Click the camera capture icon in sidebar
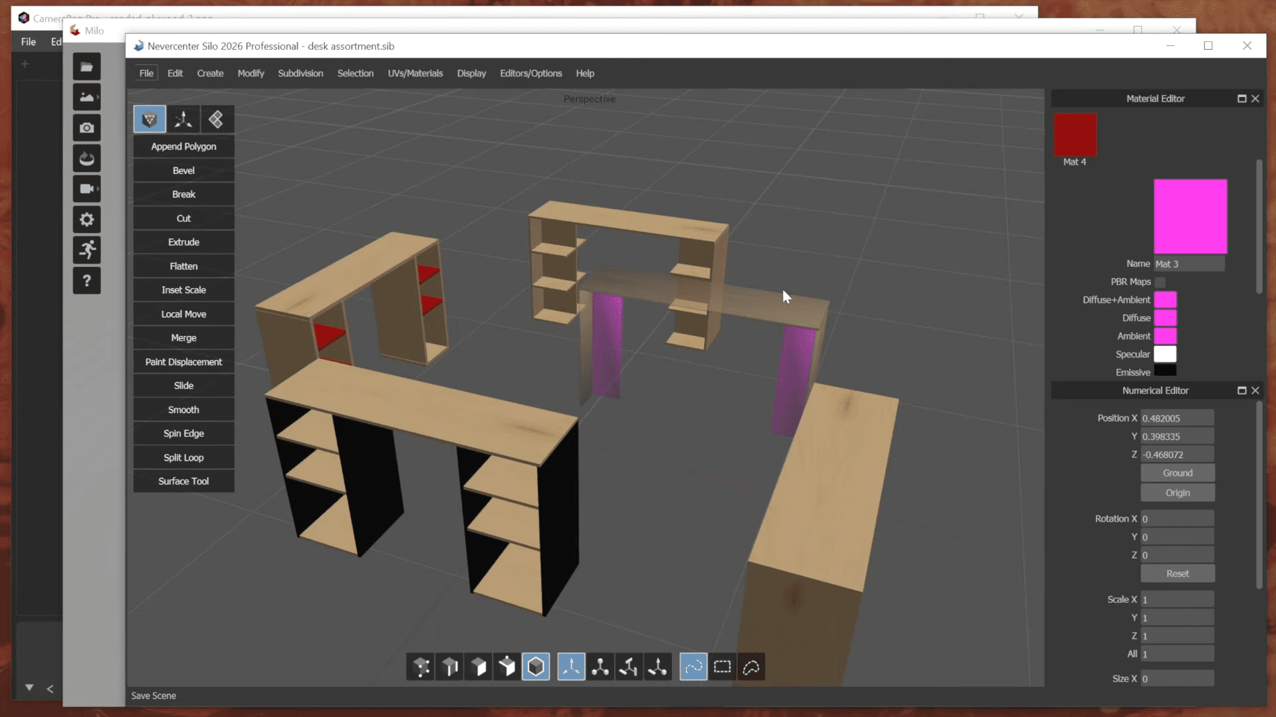Image resolution: width=1276 pixels, height=717 pixels. tap(87, 127)
